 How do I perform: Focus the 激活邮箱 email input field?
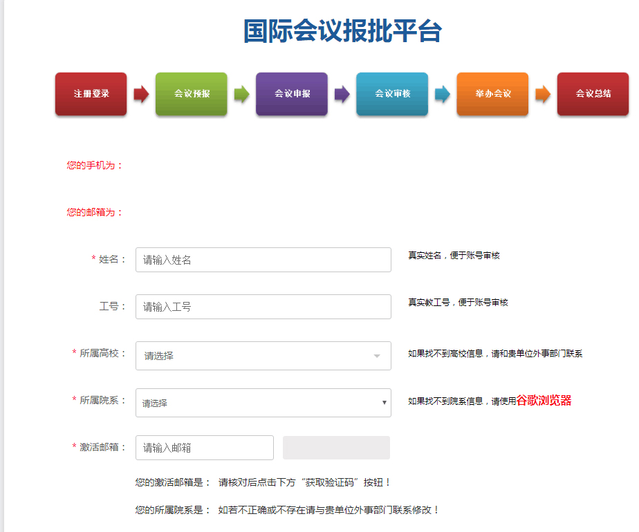pyautogui.click(x=204, y=448)
